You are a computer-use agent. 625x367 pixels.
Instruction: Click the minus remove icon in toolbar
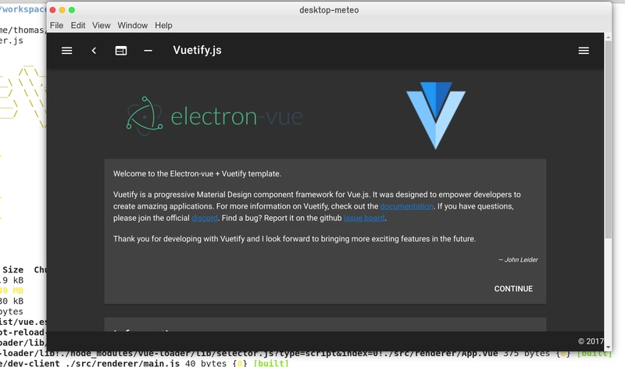tap(148, 51)
